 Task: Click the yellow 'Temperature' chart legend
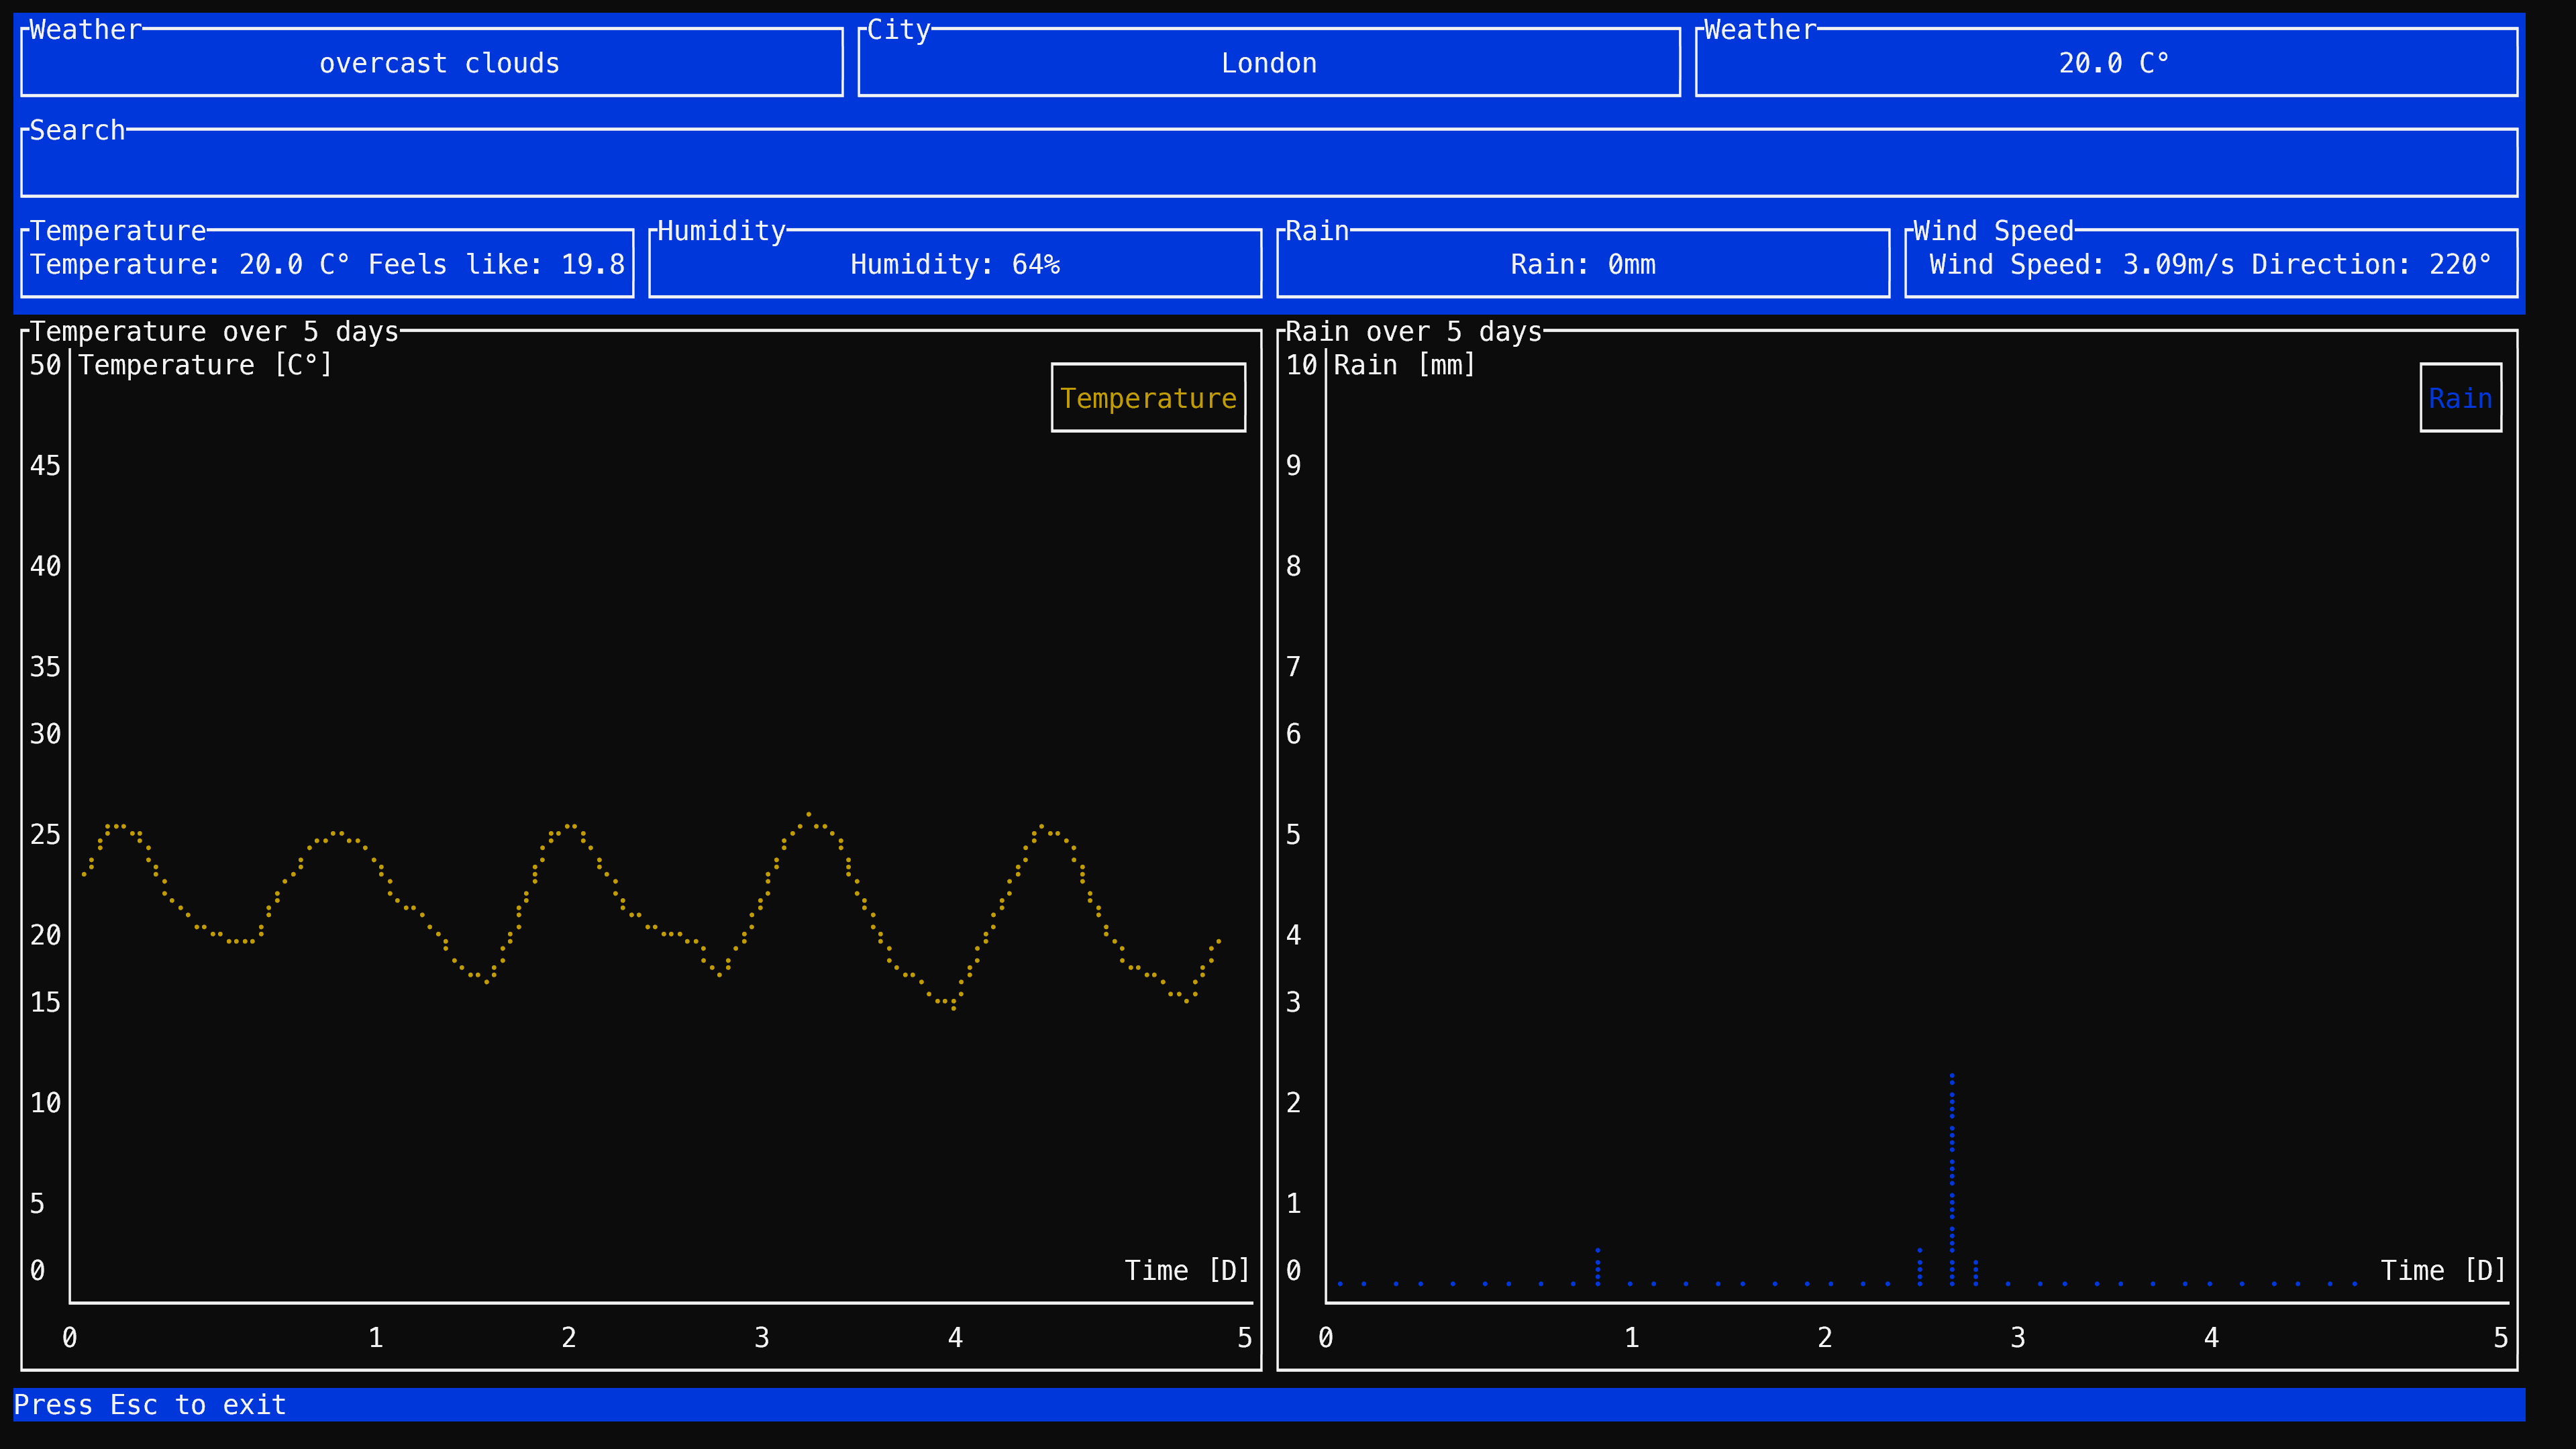pyautogui.click(x=1148, y=398)
